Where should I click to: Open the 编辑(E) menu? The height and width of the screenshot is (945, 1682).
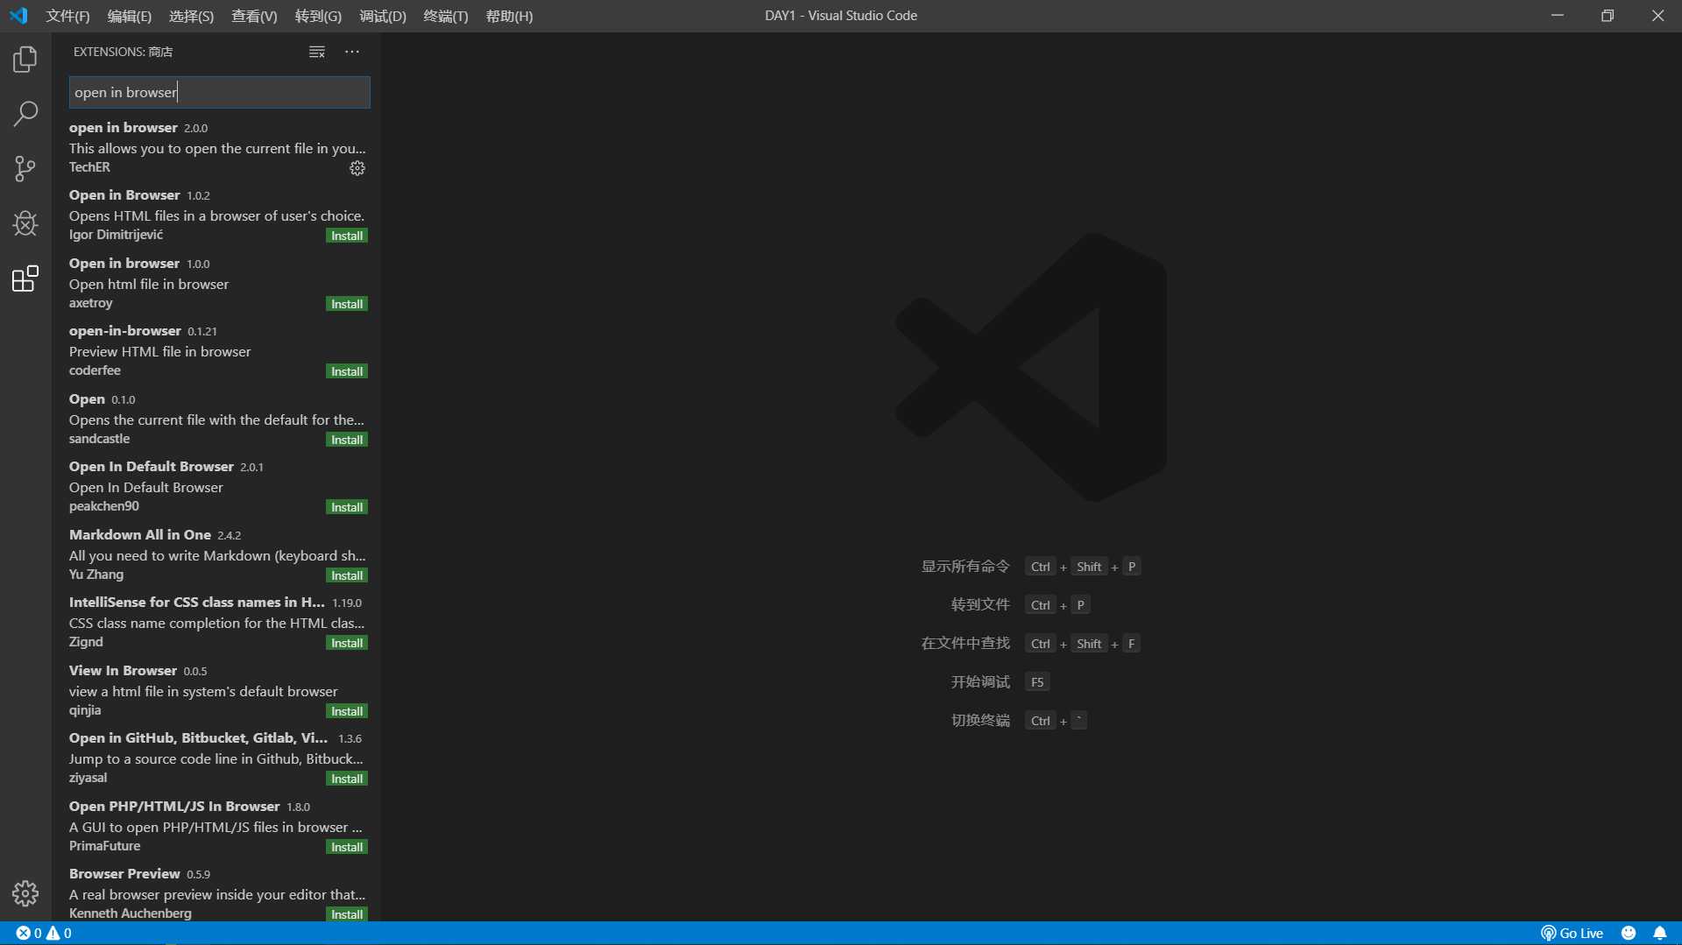(130, 16)
